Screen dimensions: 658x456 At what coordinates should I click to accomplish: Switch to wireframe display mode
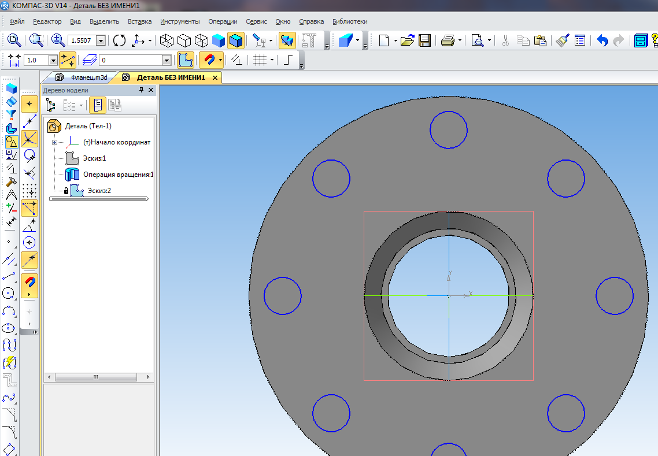click(167, 40)
